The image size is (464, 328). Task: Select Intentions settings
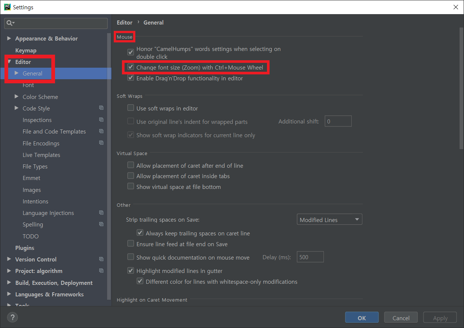click(35, 201)
